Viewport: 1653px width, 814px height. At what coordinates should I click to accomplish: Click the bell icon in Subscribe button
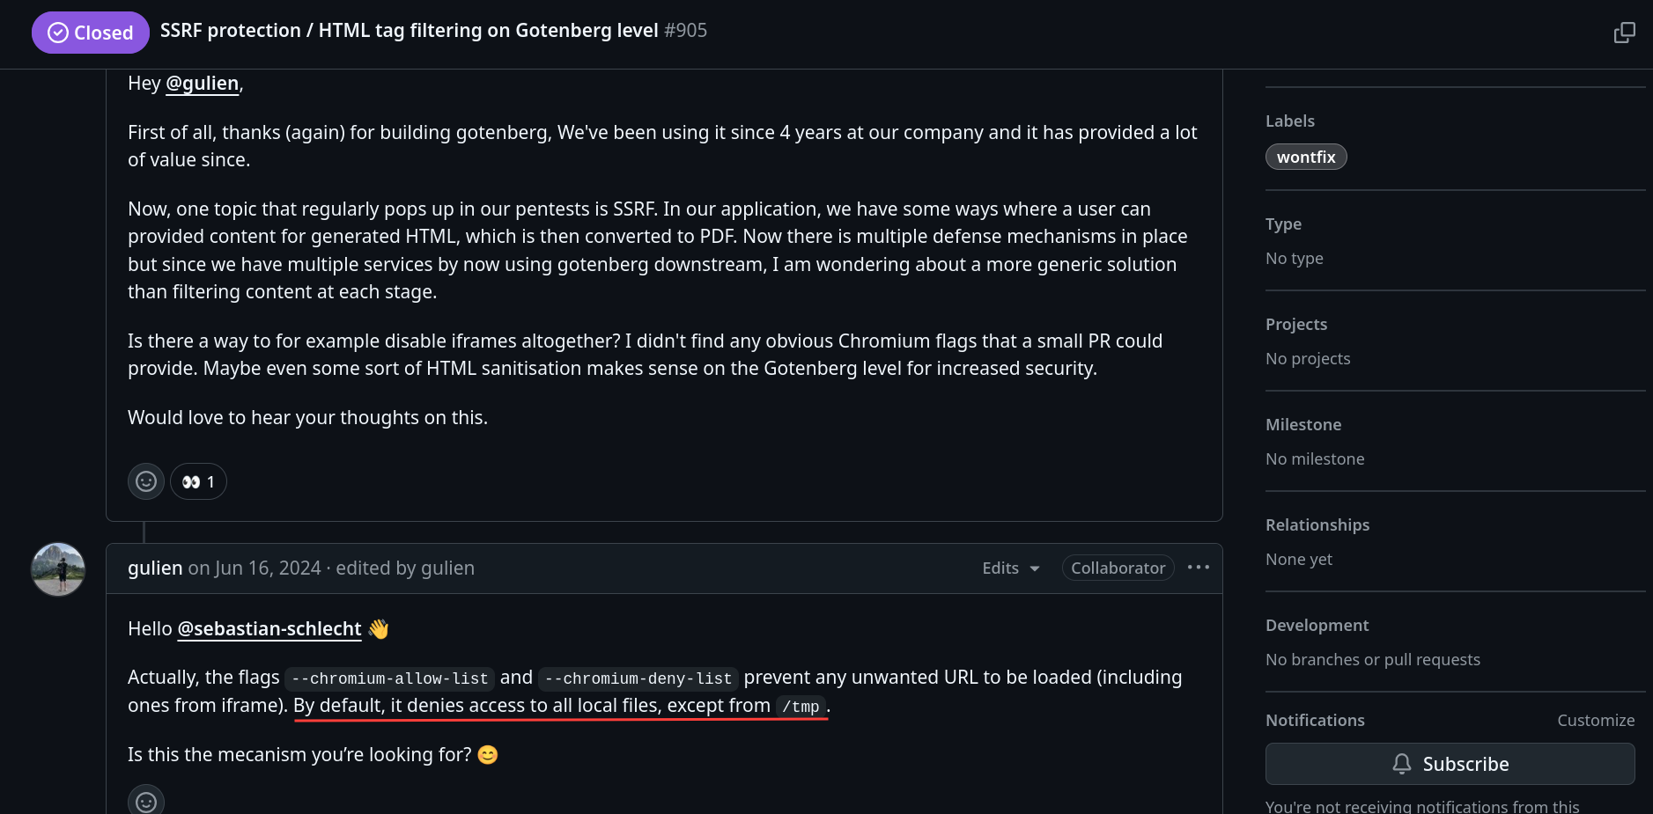1401,764
